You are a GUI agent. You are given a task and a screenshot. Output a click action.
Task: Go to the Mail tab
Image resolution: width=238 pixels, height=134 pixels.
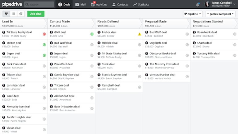tap(80, 4)
